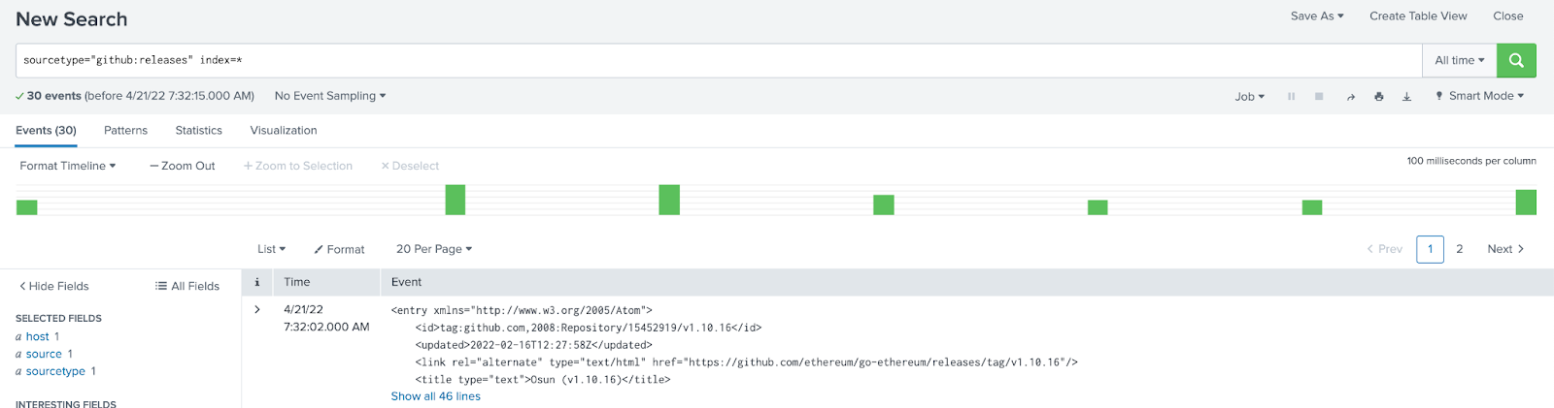Screen dimensions: 1554x408
Task: Switch to the Visualization tab
Action: pos(284,130)
